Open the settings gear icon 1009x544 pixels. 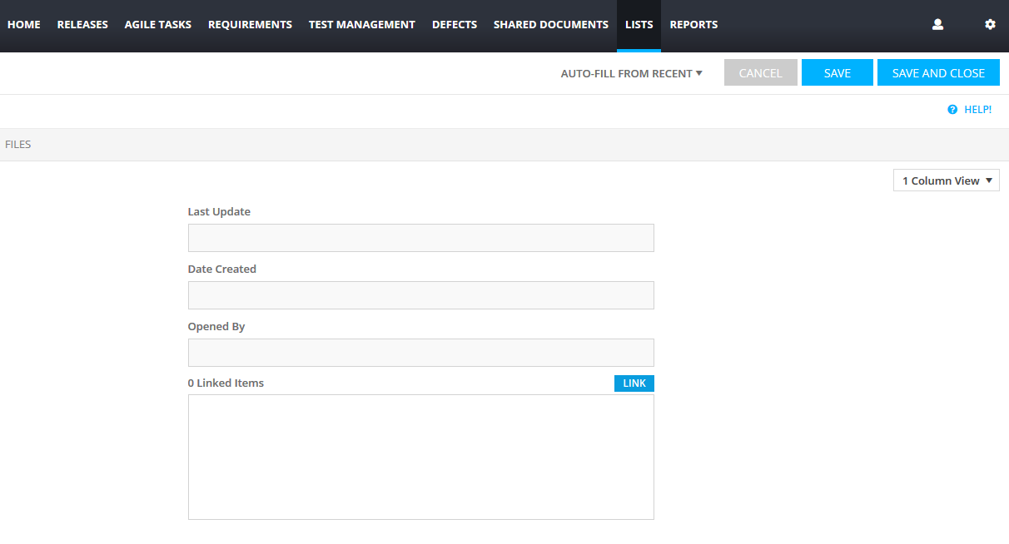[x=990, y=25]
